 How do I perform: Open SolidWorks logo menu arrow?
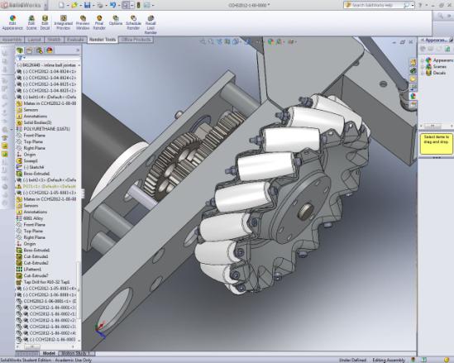click(x=45, y=5)
